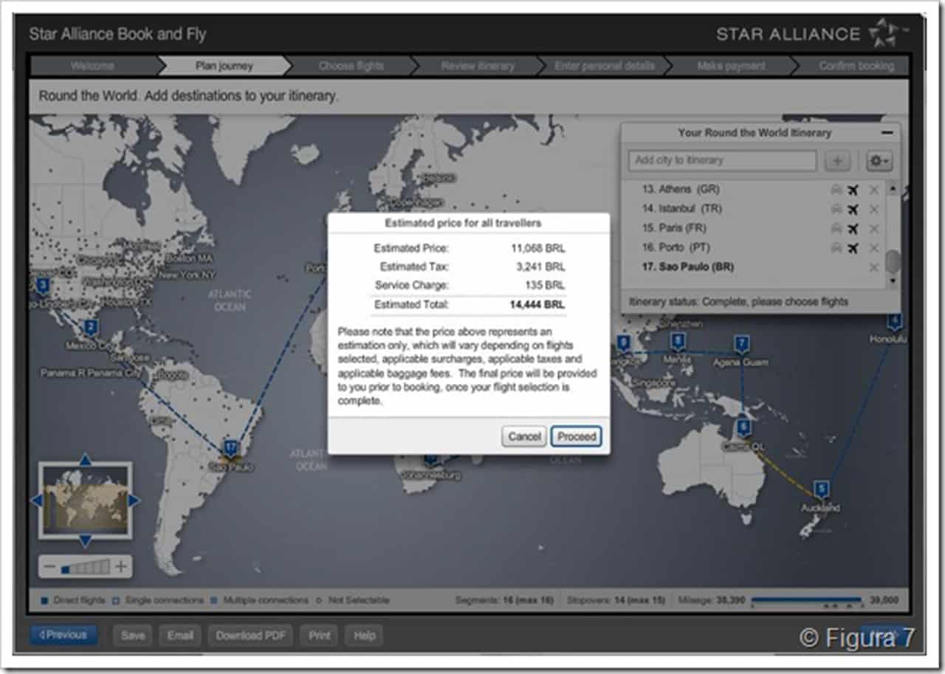Click map marker 2 at Mexico City

90,327
